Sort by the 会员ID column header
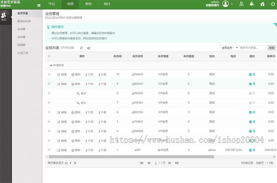The width and height of the screenshot is (277, 183). 117,56
